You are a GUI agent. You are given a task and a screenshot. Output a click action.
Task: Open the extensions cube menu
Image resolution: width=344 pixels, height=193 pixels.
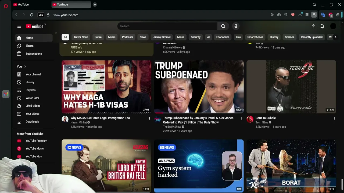coord(338,15)
